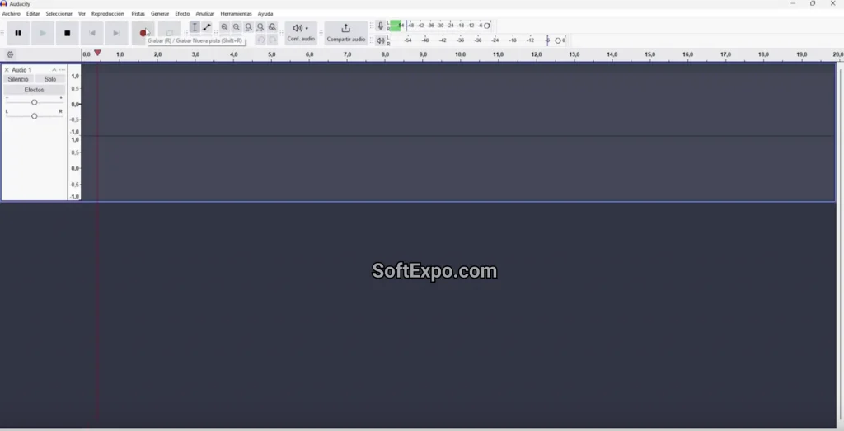844x431 pixels.
Task: Toggle the Solo button
Action: pos(50,79)
